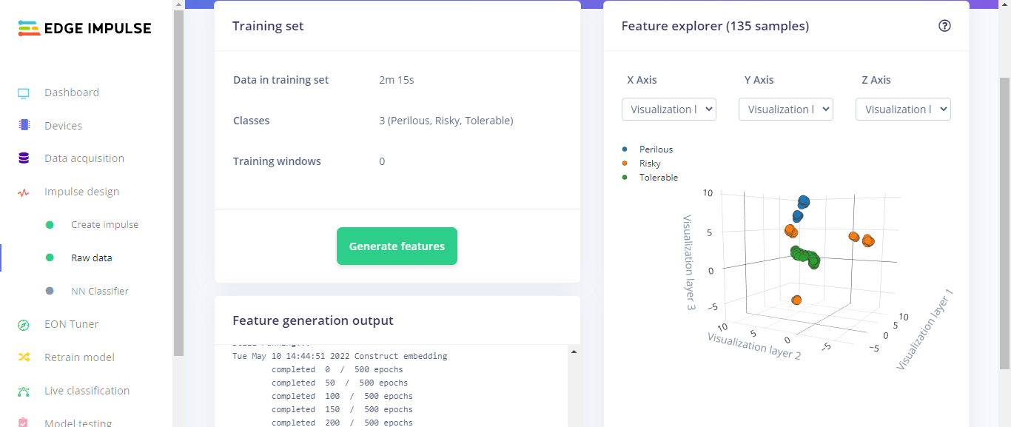
Task: Click the Dashboard monitor icon
Action: point(24,93)
